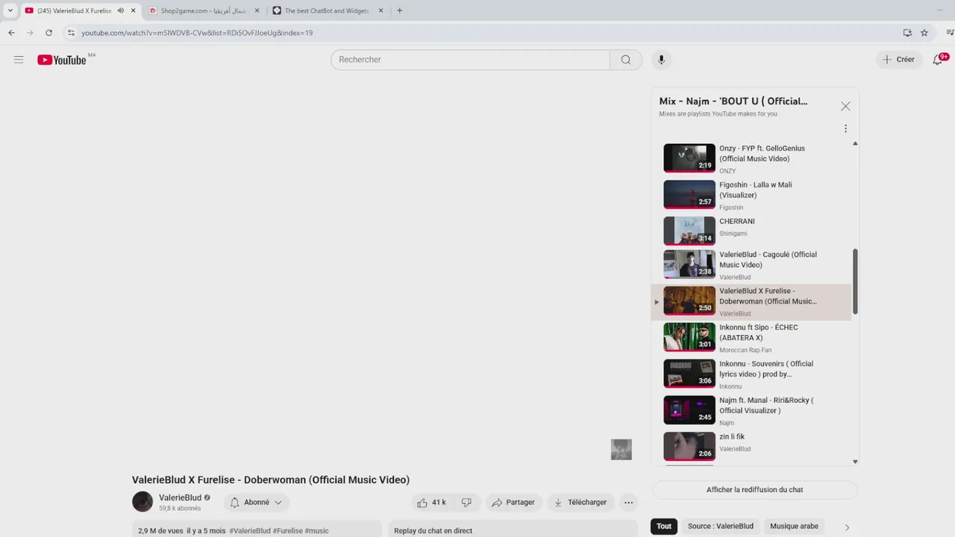This screenshot has height=537, width=955.
Task: Go to the YouTube home logo
Action: pos(62,60)
